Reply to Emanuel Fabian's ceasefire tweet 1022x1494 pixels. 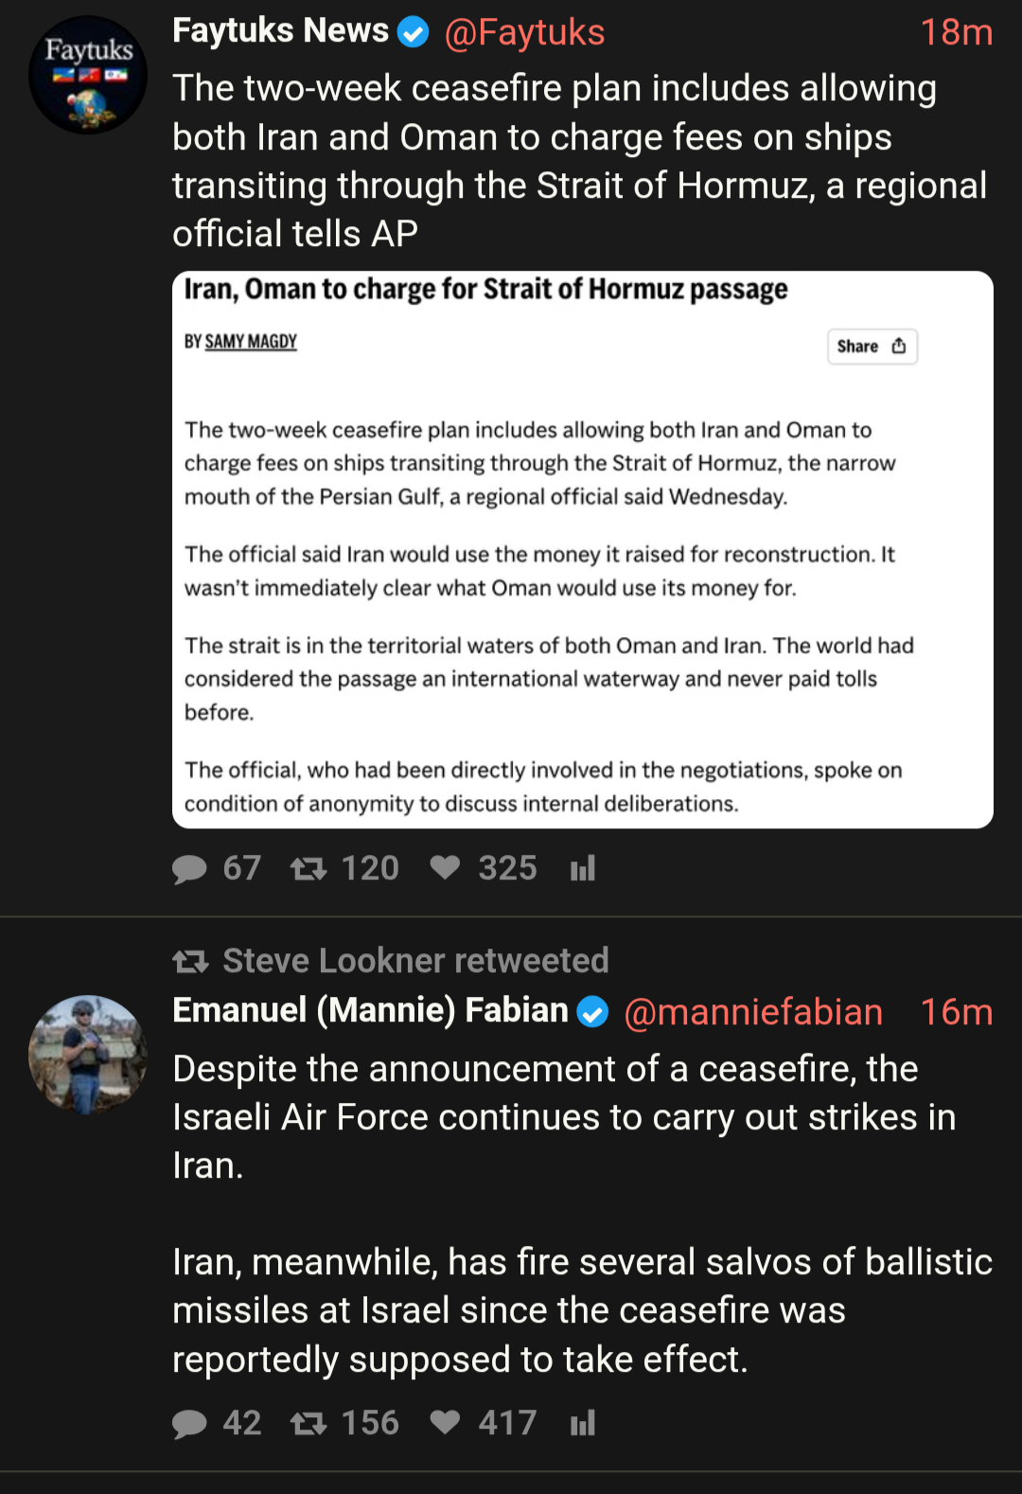(x=190, y=1423)
